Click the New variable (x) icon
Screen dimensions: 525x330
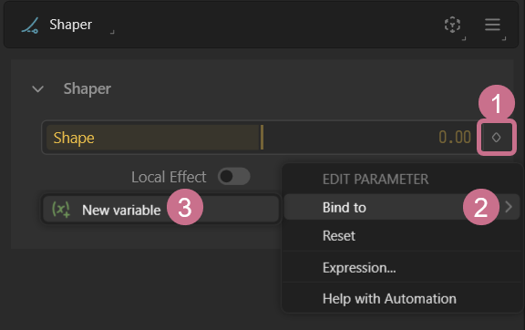point(61,210)
